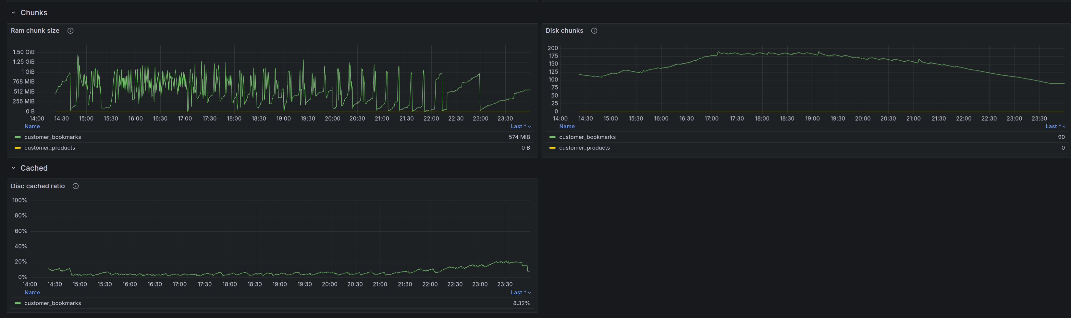The height and width of the screenshot is (318, 1071).
Task: Click the Name header in Ram chunk size legend
Action: (32, 126)
